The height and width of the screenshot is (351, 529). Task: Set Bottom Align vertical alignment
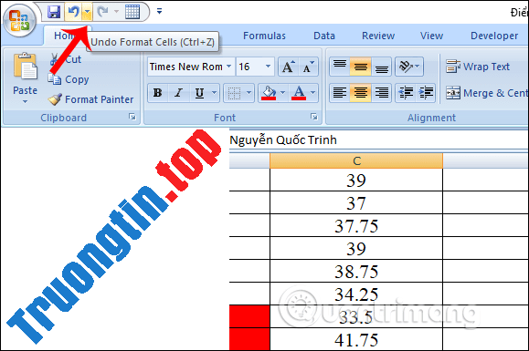382,67
